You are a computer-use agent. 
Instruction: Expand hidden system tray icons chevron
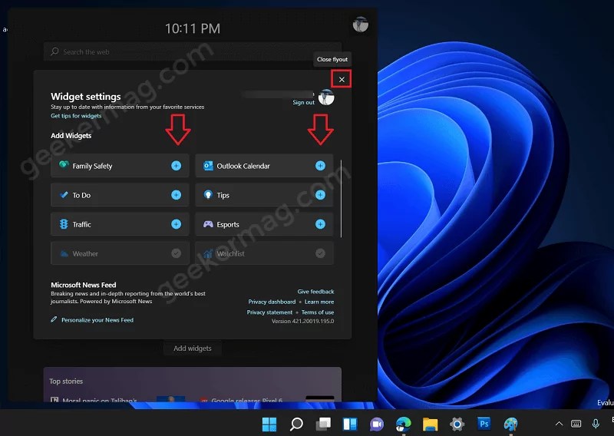point(560,424)
